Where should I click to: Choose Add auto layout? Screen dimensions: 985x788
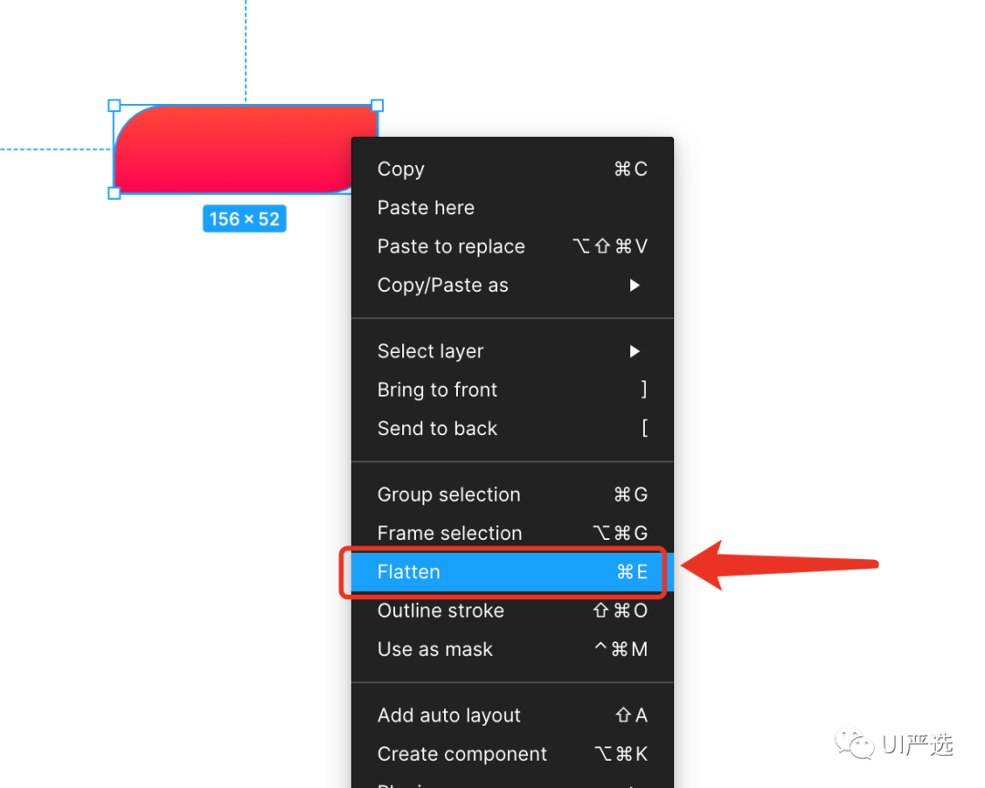pos(512,715)
